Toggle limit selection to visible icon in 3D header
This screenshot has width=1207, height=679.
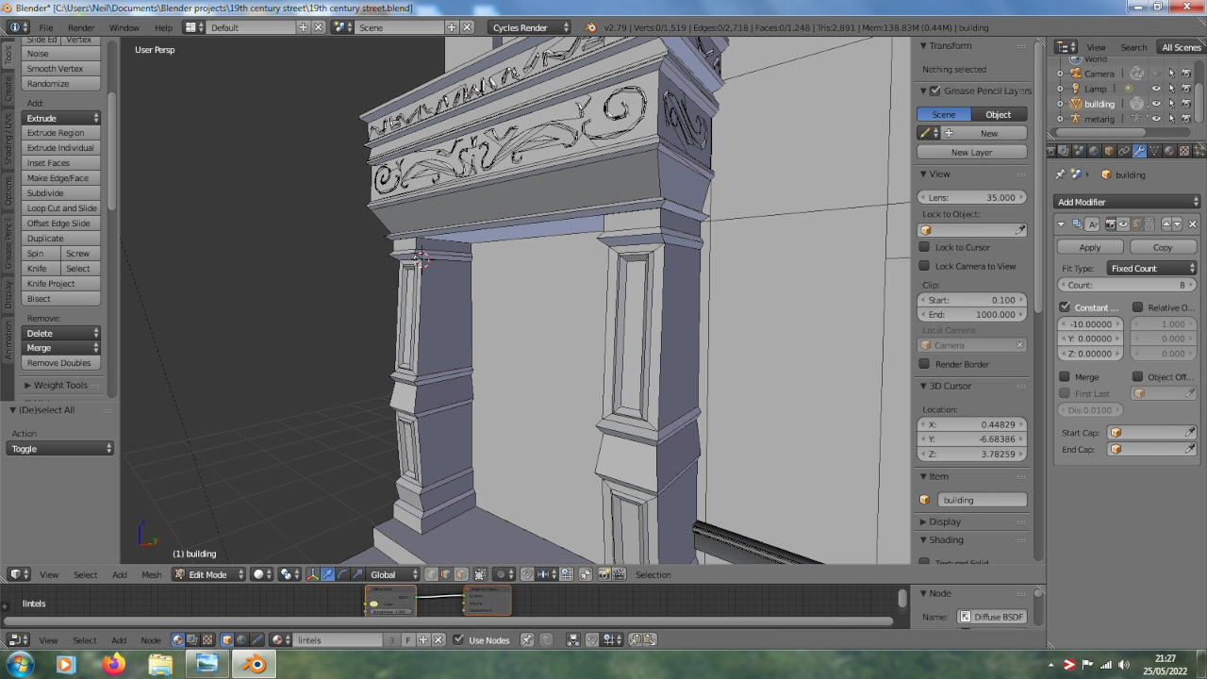[x=480, y=574]
